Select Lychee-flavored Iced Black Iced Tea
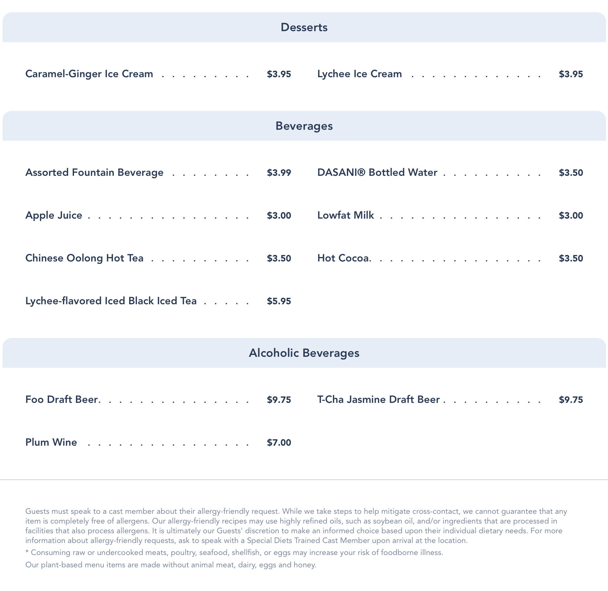This screenshot has height=591, width=608. click(111, 301)
